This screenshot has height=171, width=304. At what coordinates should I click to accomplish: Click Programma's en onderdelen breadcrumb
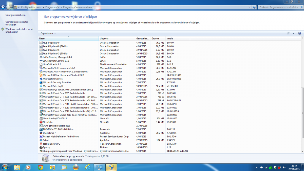[77, 7]
